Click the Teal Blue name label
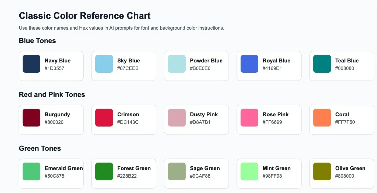Image resolution: width=377 pixels, height=193 pixels. (347, 61)
